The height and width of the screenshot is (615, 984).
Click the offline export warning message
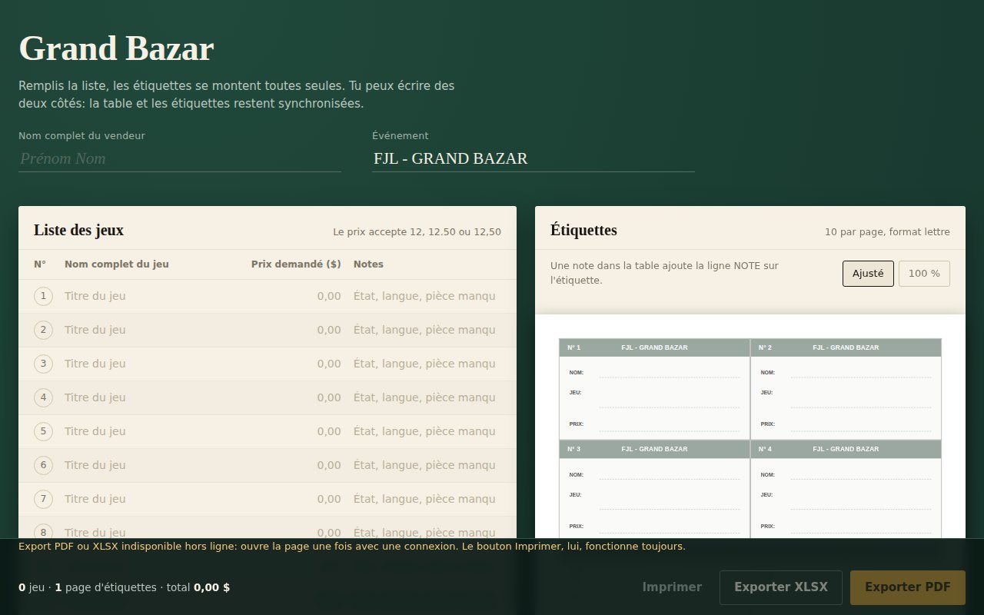point(352,547)
